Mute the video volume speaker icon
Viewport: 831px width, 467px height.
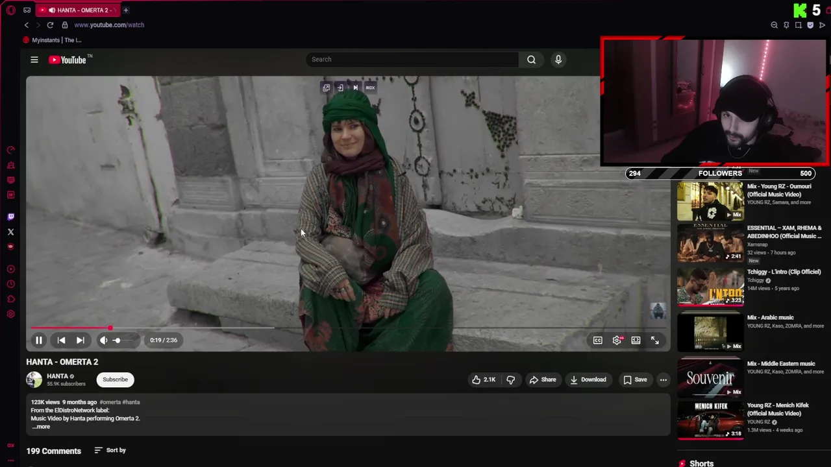click(103, 340)
